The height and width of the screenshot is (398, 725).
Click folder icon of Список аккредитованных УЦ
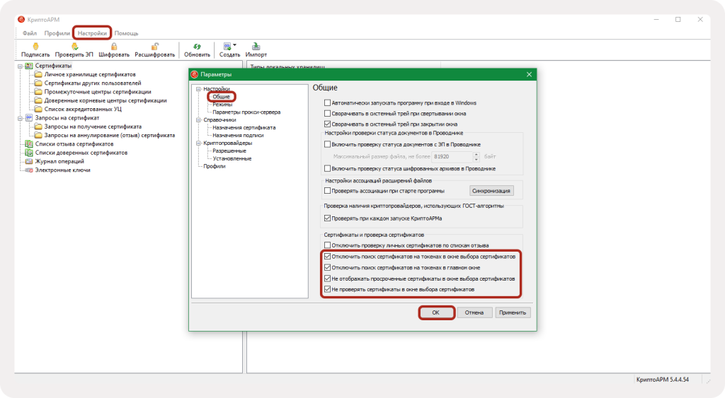(x=38, y=110)
